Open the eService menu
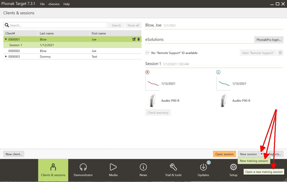 point(54,4)
